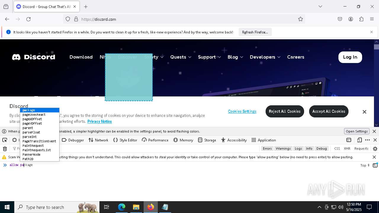This screenshot has width=379, height=213.
Task: Open tracking protection shield icon
Action: tap(68, 19)
